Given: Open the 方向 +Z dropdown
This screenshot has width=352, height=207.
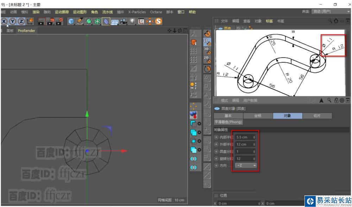Looking at the screenshot, I should [x=246, y=166].
